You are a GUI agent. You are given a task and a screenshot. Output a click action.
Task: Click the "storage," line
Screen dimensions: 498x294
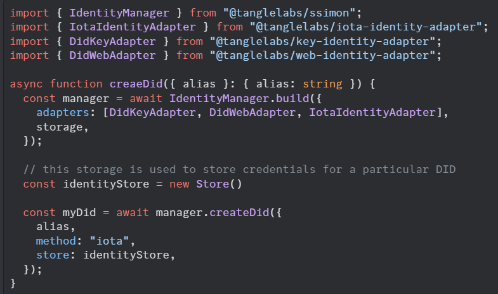coord(62,127)
